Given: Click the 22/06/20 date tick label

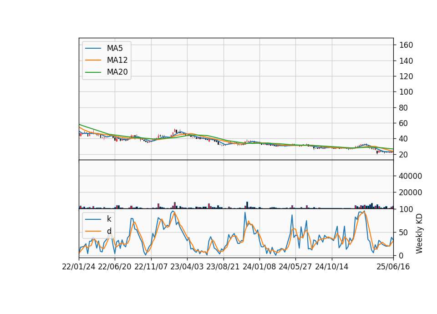Looking at the screenshot, I should tap(115, 267).
